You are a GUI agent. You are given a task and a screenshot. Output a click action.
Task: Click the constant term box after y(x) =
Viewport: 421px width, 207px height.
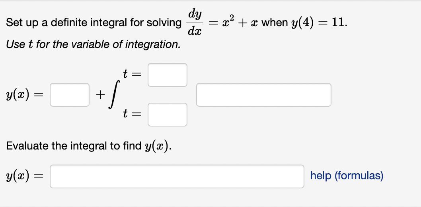[x=70, y=95]
